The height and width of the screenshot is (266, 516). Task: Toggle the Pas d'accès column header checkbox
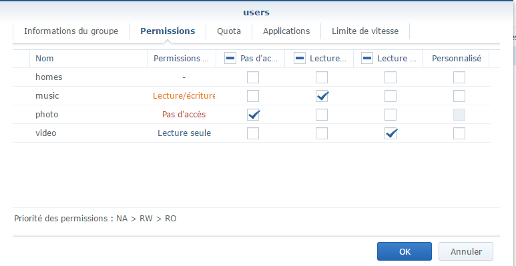pos(230,59)
